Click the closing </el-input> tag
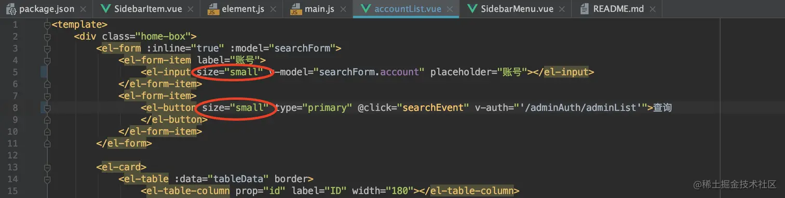The width and height of the screenshot is (785, 198). pyautogui.click(x=563, y=72)
